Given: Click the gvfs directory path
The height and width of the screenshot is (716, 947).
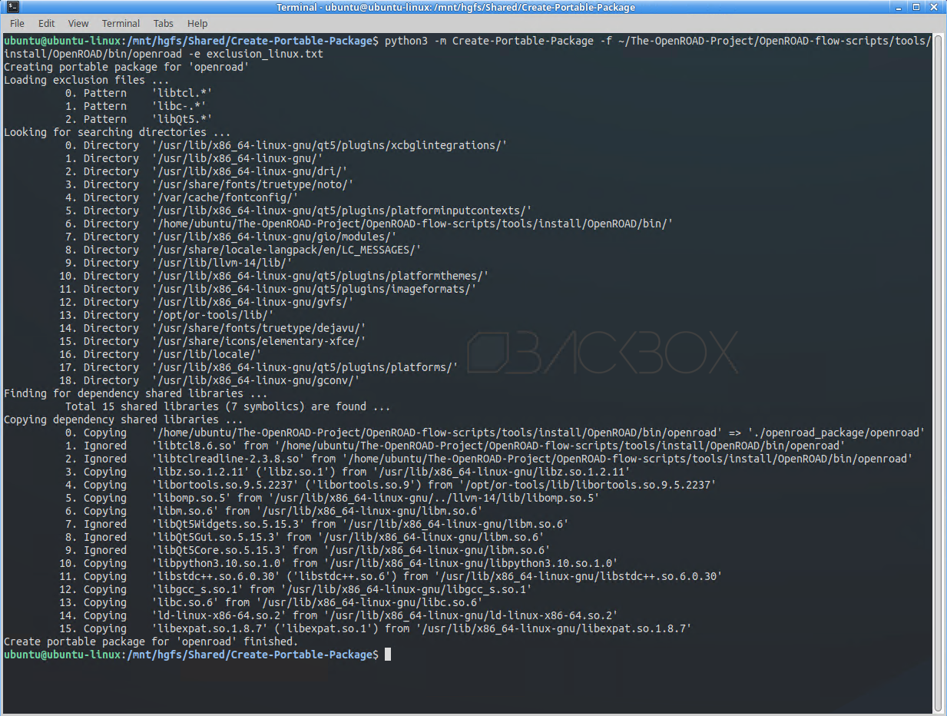Looking at the screenshot, I should coord(253,302).
